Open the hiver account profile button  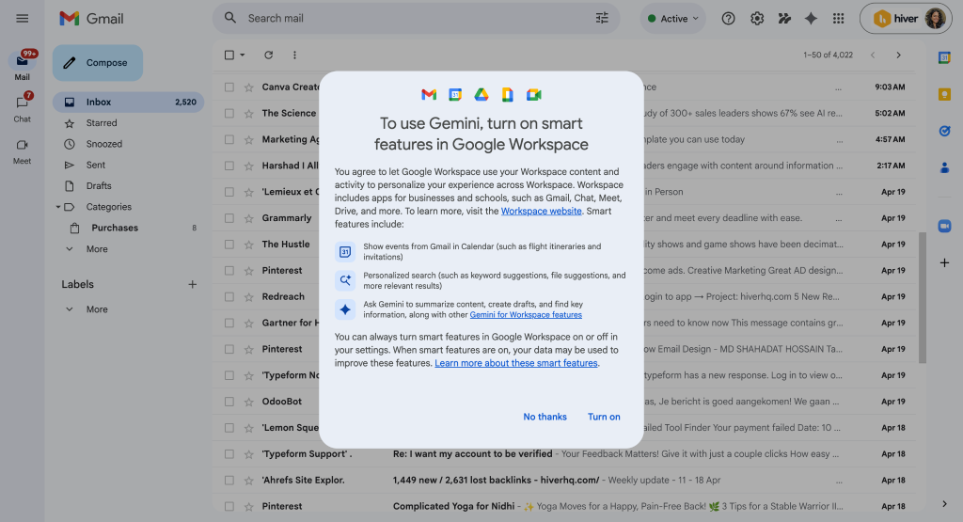point(906,19)
